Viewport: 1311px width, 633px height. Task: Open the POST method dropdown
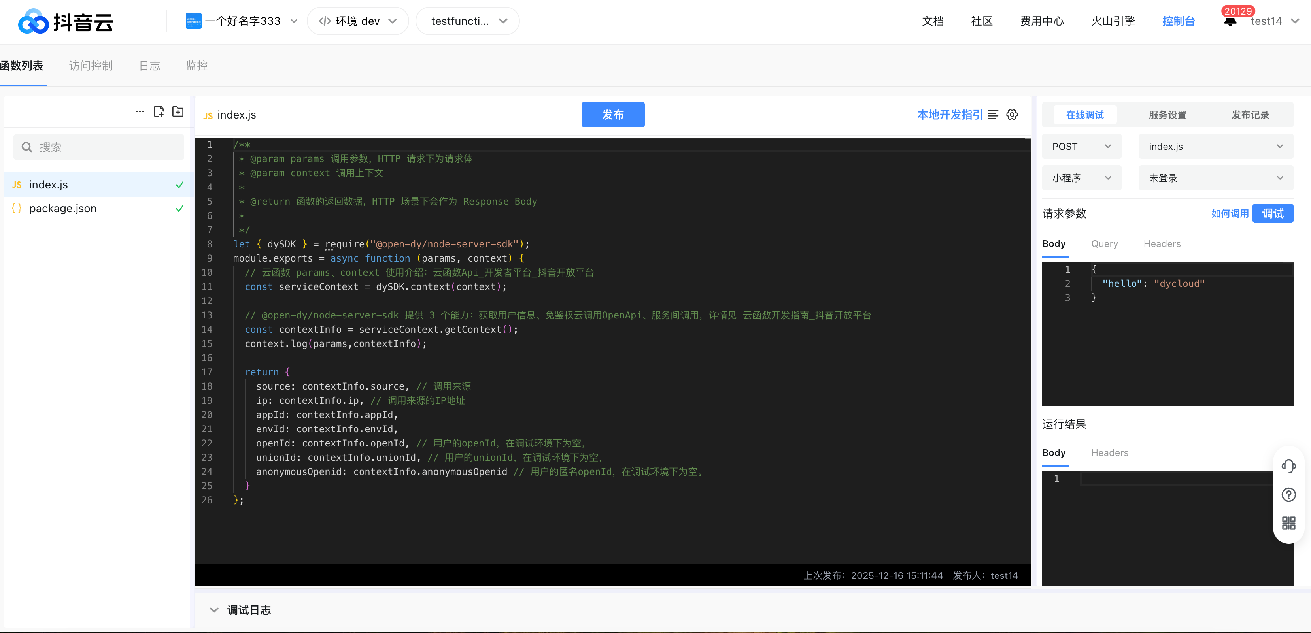1081,147
